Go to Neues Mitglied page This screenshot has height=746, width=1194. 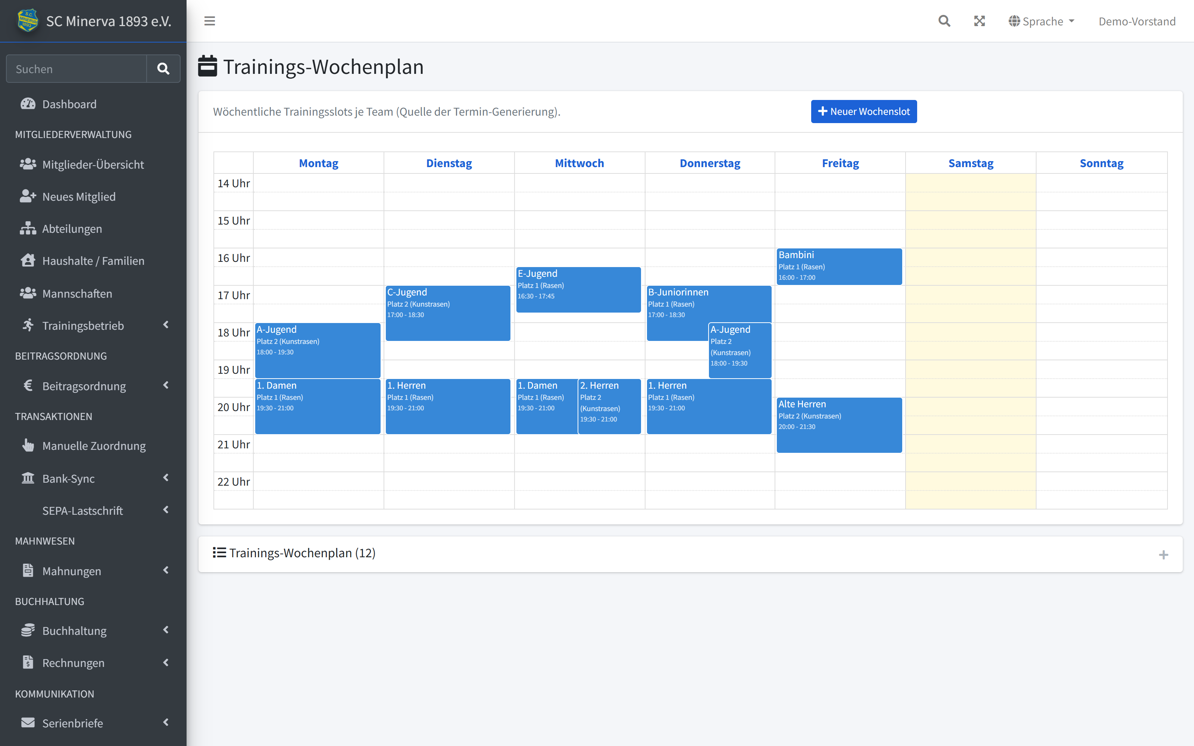coord(93,196)
